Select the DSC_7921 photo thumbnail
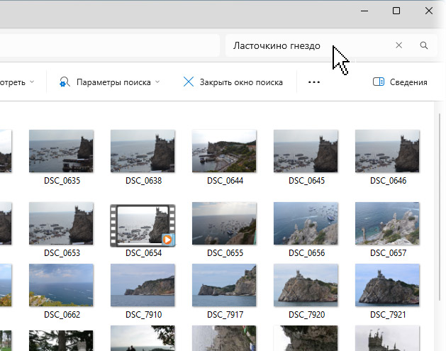 pyautogui.click(x=387, y=285)
